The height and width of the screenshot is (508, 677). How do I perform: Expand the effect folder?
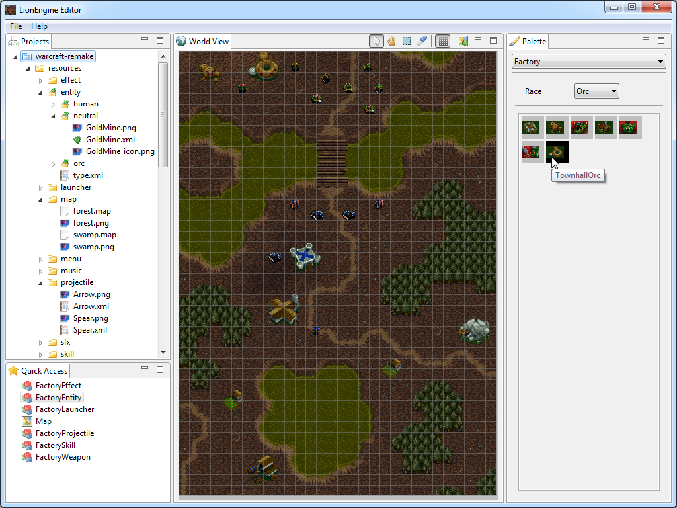[x=40, y=80]
